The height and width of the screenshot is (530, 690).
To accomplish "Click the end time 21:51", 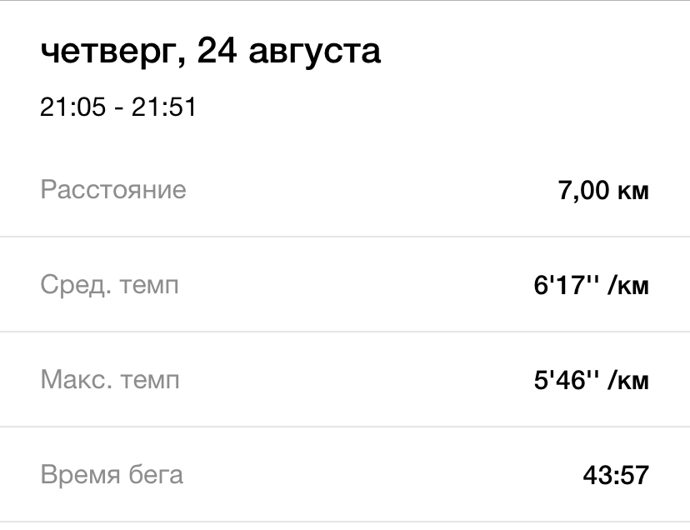I will click(x=163, y=107).
